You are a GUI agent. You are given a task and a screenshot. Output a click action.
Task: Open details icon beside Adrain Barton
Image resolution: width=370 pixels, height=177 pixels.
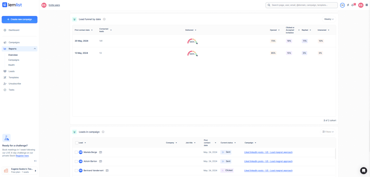[100, 161]
